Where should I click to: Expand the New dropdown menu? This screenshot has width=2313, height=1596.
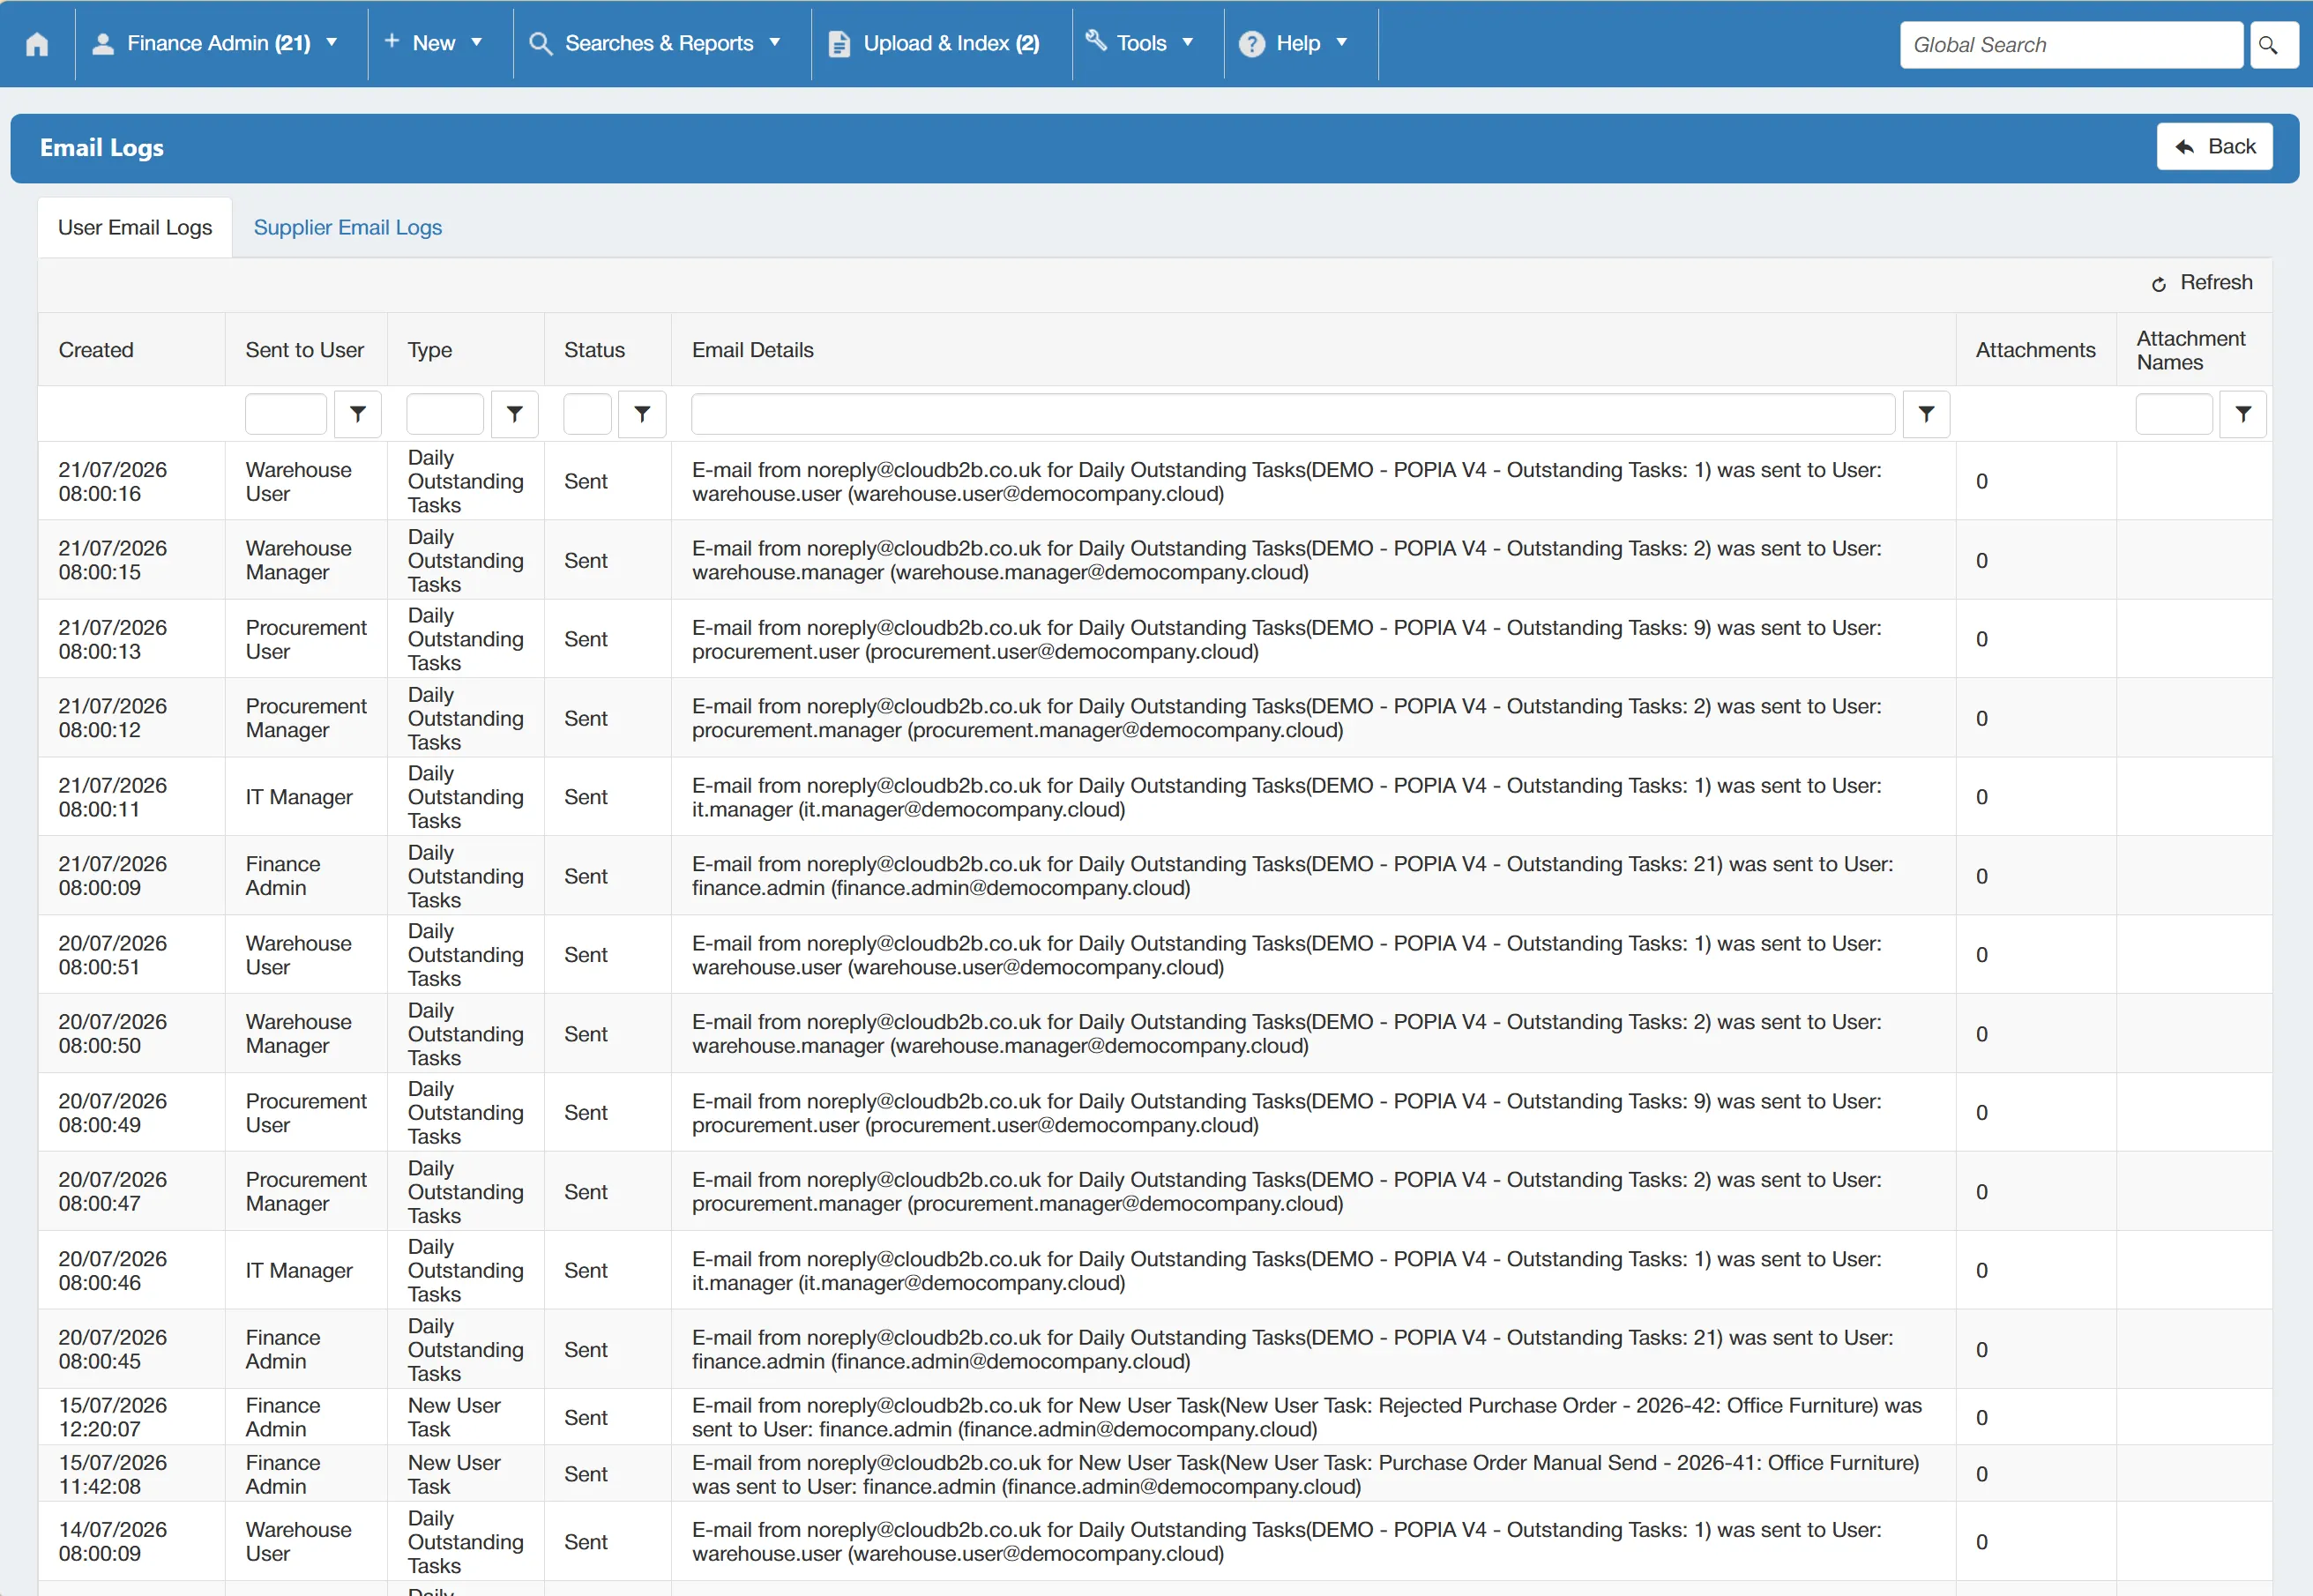pos(433,43)
